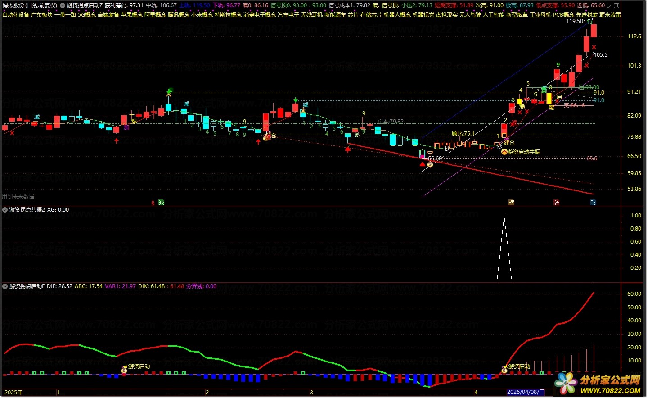Click the 新能源车 concept tag
The width and height of the screenshot is (648, 398).
(x=335, y=15)
